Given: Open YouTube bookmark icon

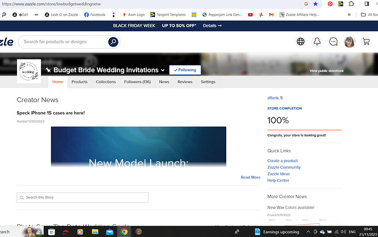Looking at the screenshot, I should (250, 15).
